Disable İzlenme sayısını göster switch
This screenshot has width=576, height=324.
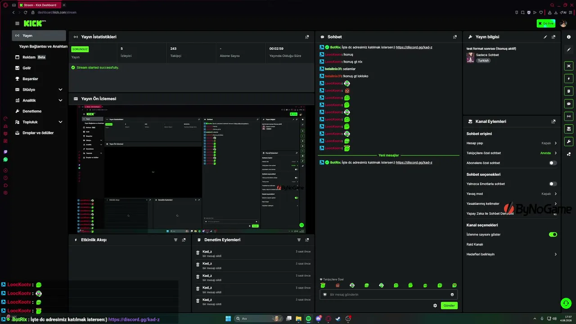[x=553, y=234]
